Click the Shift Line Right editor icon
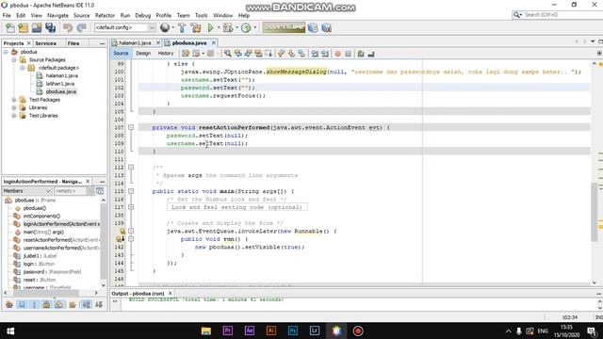Viewport: 603px width, 339px height. pyautogui.click(x=325, y=54)
